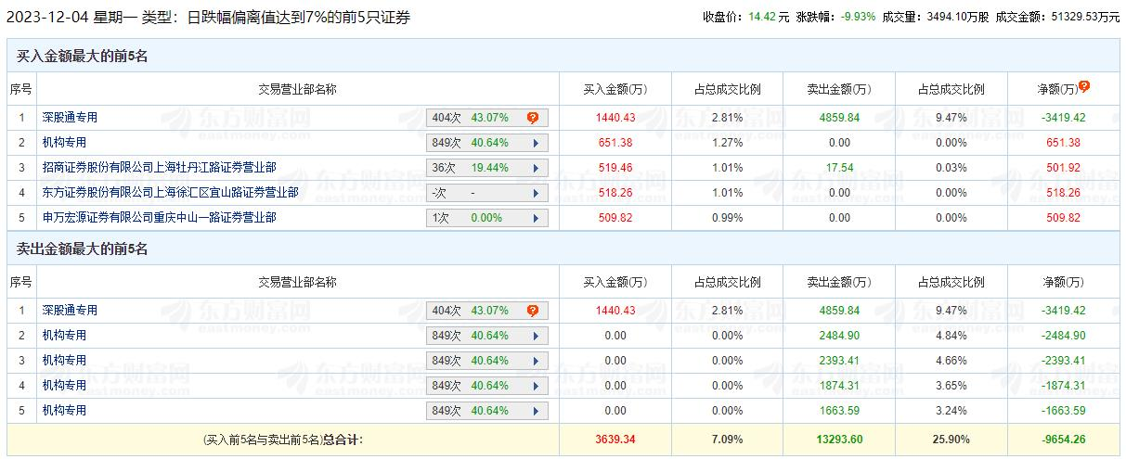The width and height of the screenshot is (1126, 459).
Task: Open 机构专用 link in buy-list row 2
Action: tap(64, 143)
